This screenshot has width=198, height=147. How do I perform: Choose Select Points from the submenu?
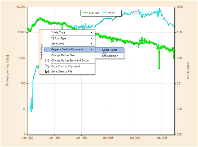click(x=110, y=50)
